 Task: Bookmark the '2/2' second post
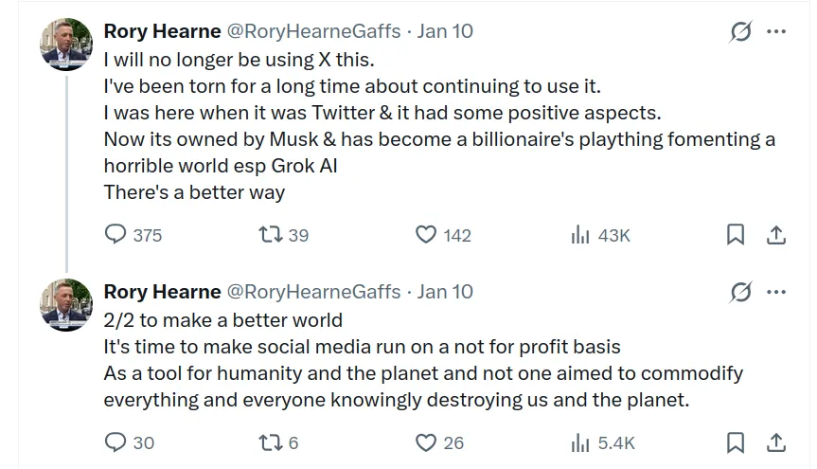click(735, 442)
